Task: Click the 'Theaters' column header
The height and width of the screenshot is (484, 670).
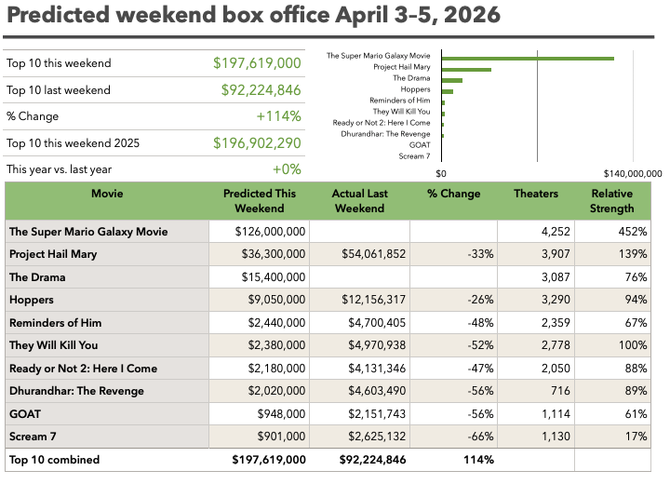Action: (x=536, y=195)
